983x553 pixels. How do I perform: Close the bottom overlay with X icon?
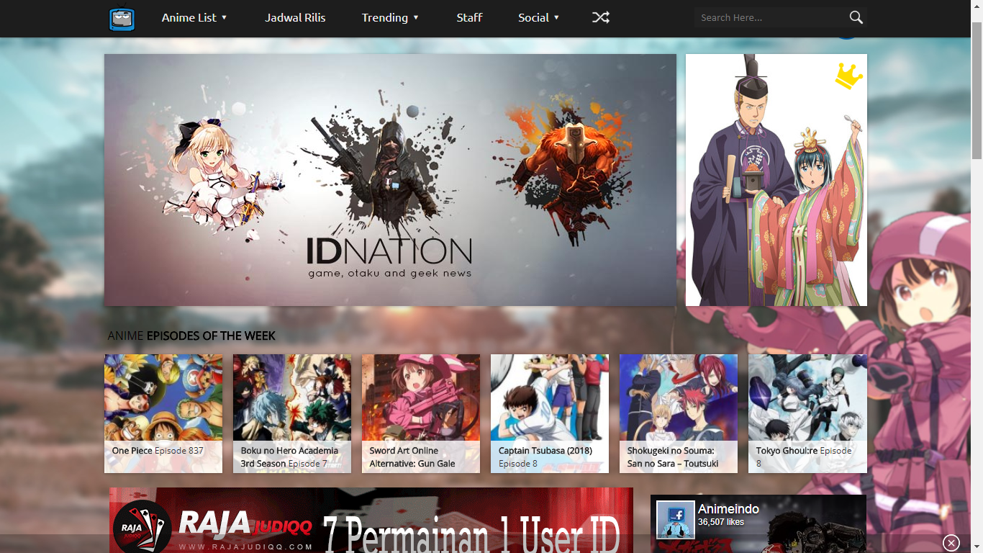(951, 543)
